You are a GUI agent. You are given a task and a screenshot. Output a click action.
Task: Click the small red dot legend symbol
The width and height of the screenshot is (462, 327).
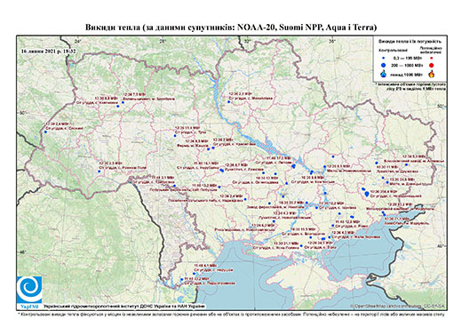(x=432, y=58)
